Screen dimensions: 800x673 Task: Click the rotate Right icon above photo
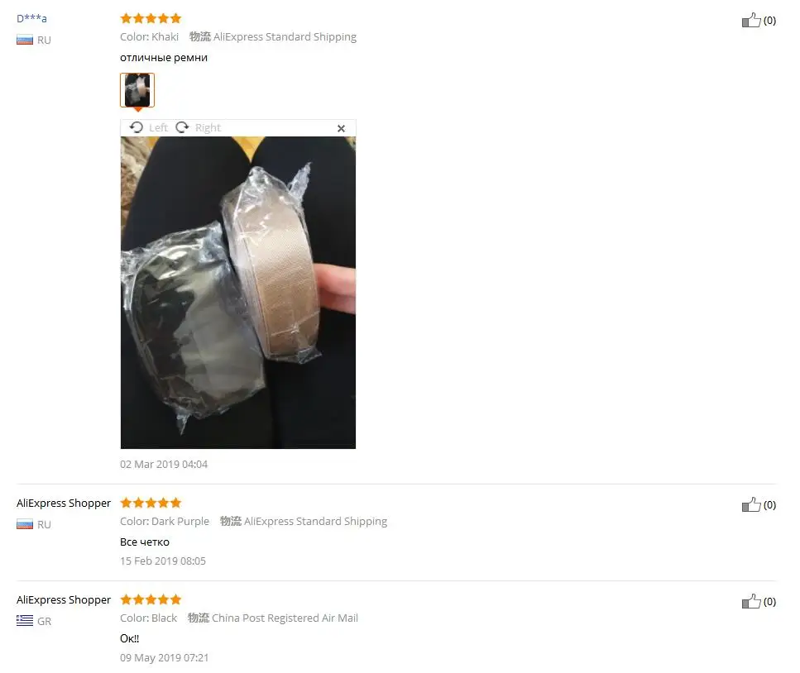point(182,127)
